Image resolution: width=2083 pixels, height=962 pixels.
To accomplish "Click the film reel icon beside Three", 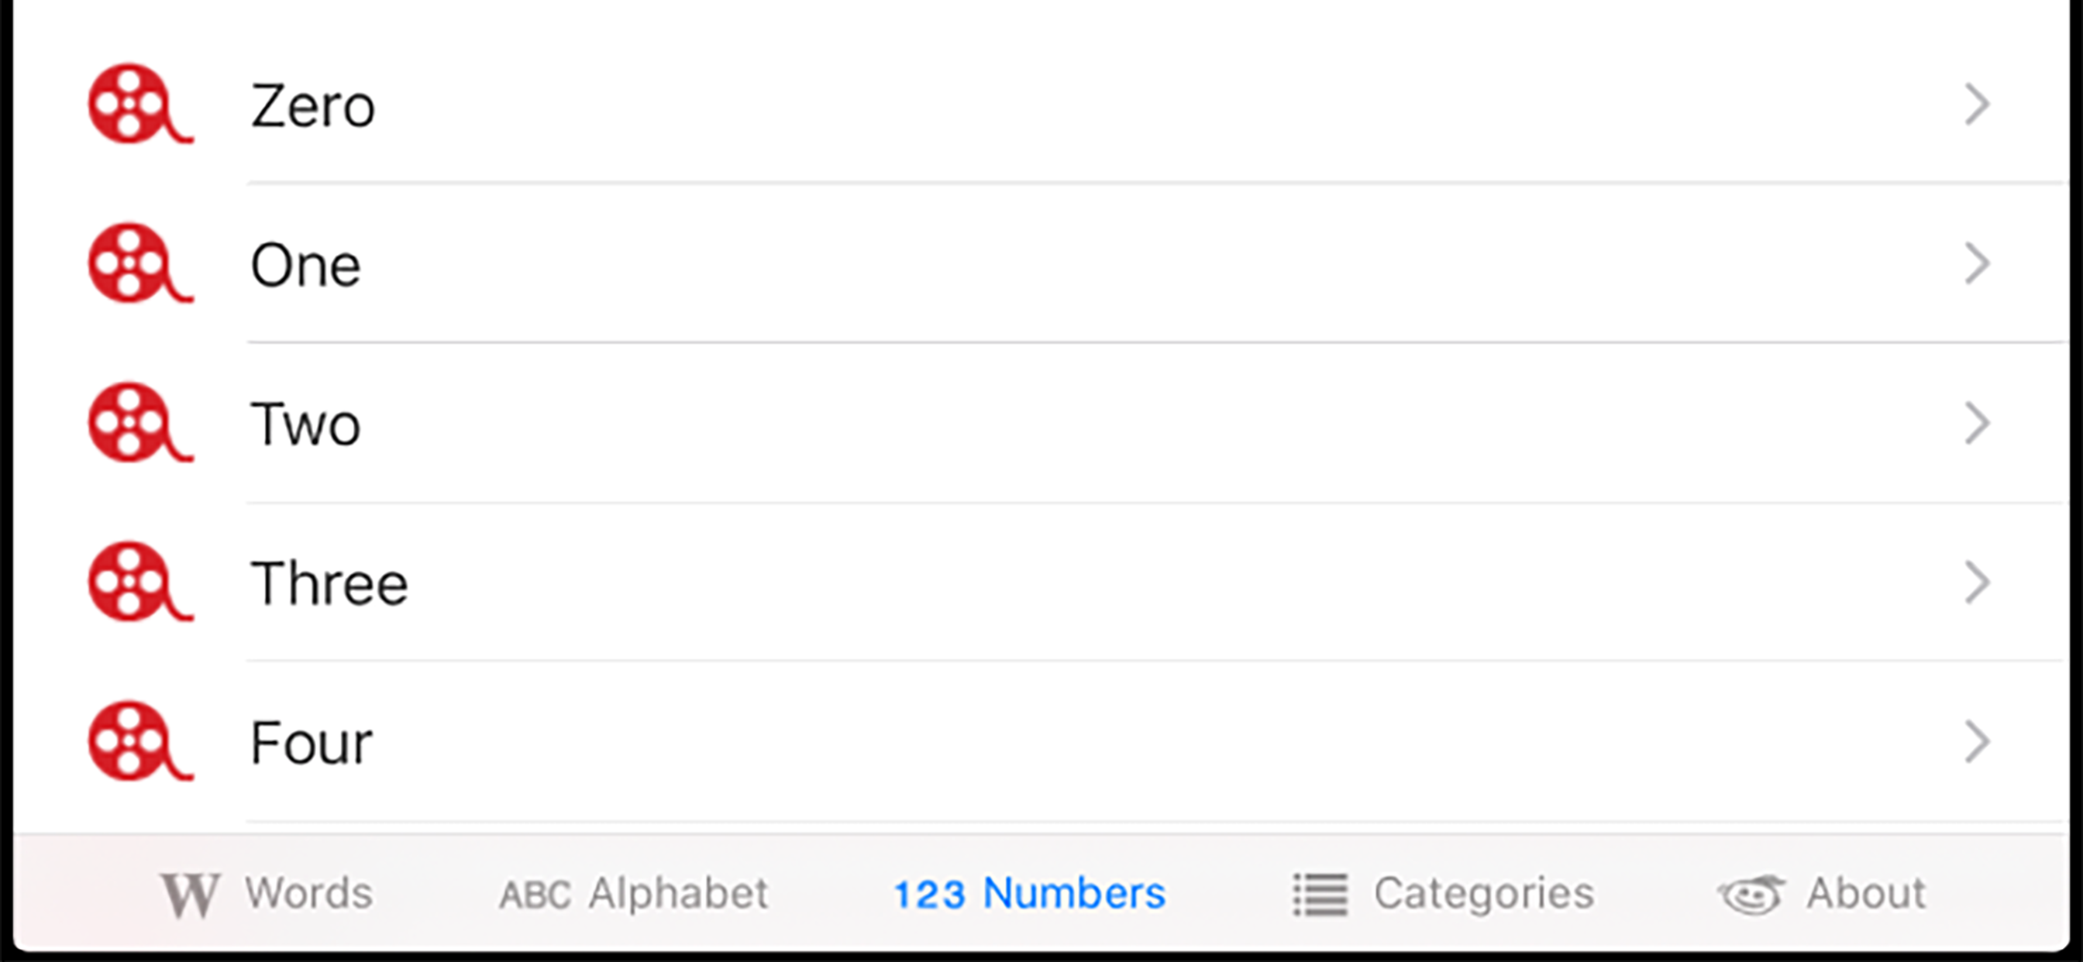I will [139, 583].
